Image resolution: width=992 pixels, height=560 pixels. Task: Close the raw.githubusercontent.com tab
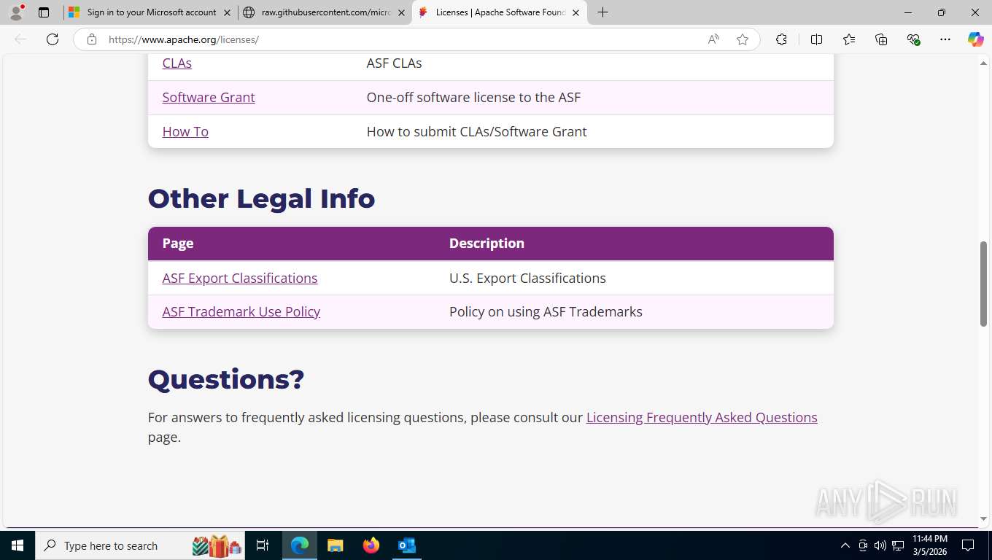coord(401,12)
